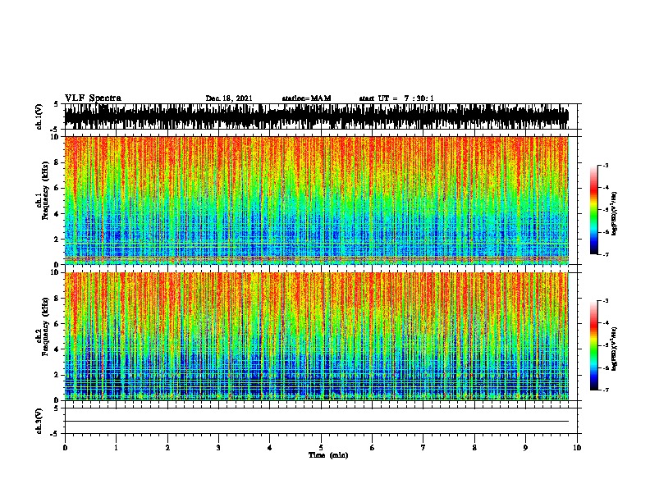
Task: Click time axis tick label "5"
Action: point(321,448)
